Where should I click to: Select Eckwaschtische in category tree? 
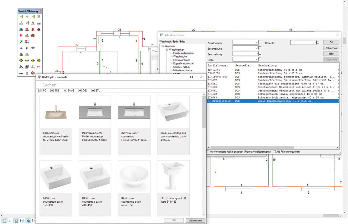click(182, 60)
